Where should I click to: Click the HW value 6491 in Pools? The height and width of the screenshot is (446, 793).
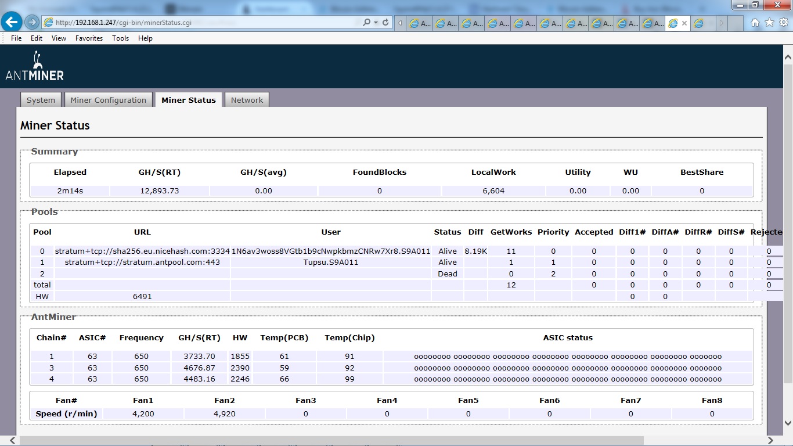142,296
